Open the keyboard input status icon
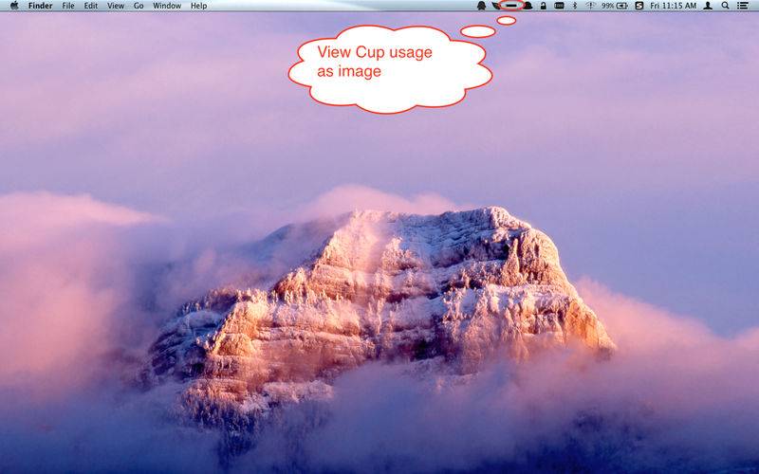 click(559, 6)
